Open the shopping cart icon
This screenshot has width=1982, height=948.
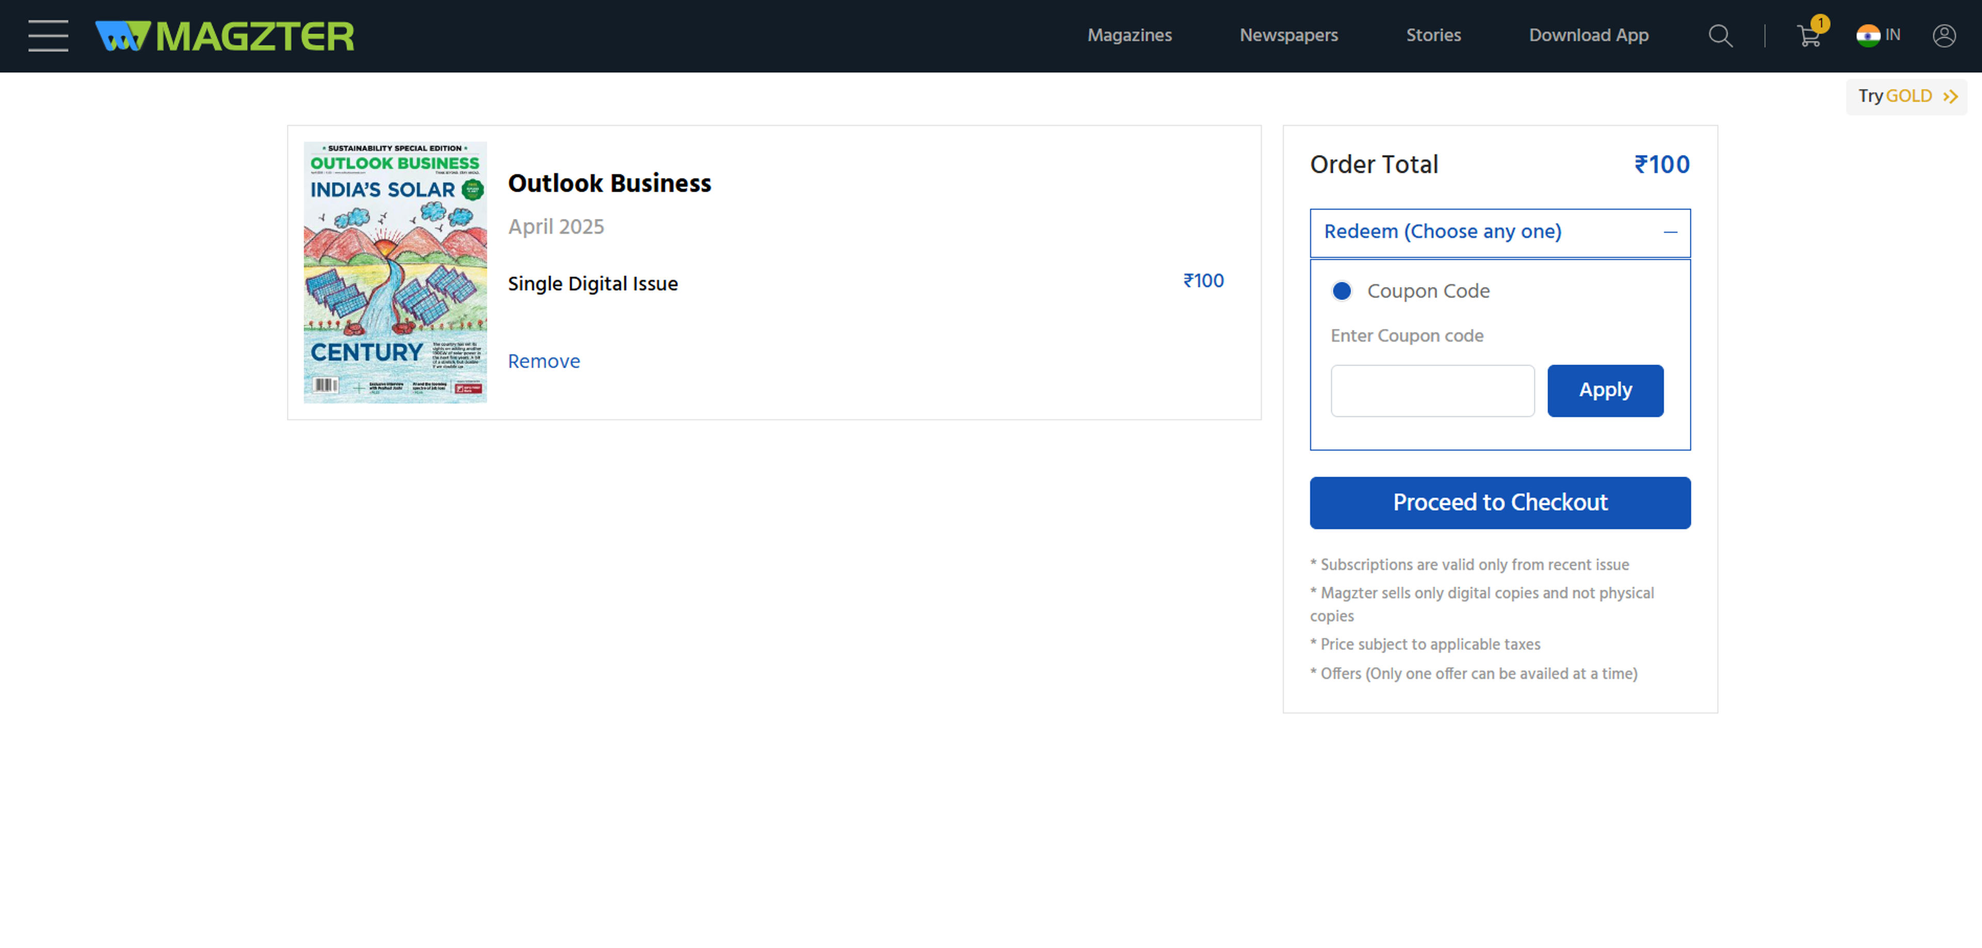[1809, 36]
